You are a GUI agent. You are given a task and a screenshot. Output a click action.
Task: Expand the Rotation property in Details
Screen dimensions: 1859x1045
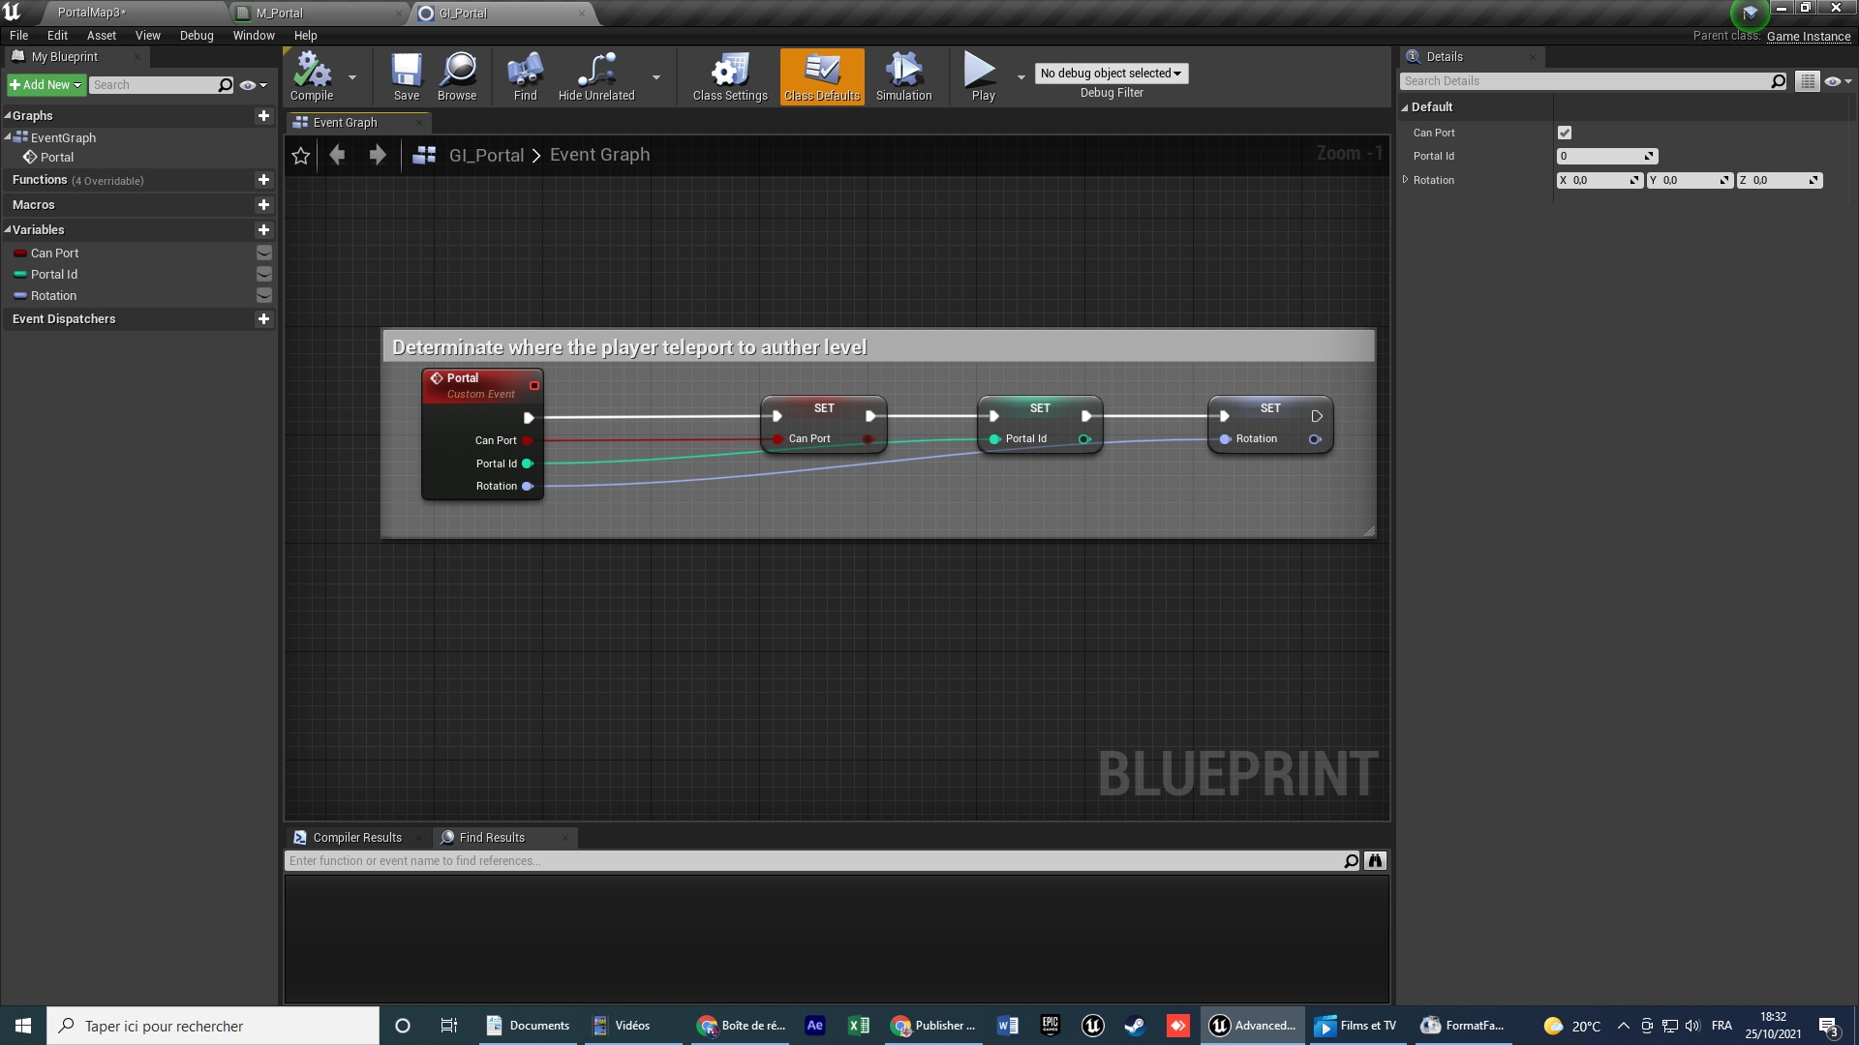pos(1406,180)
